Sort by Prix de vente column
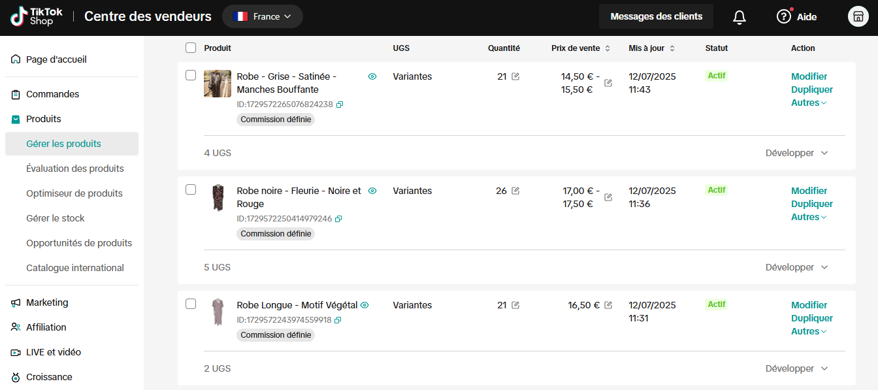This screenshot has width=878, height=390. 608,48
